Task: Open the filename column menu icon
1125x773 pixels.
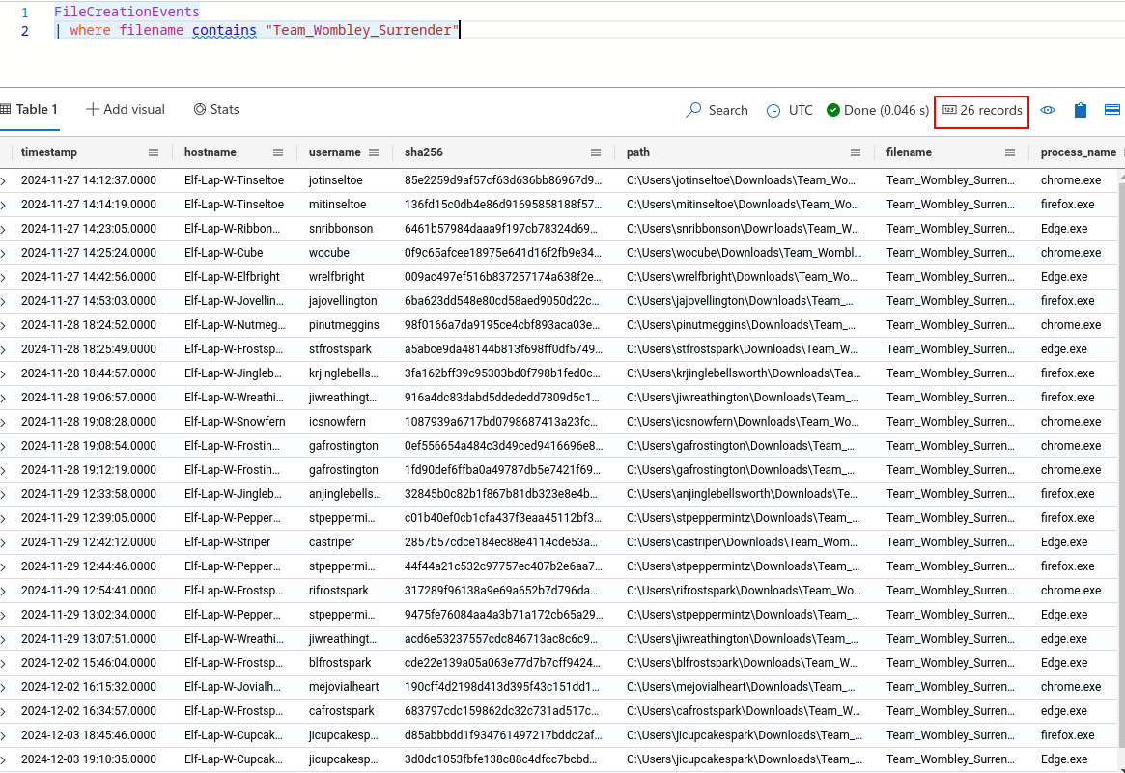Action: click(x=1010, y=152)
